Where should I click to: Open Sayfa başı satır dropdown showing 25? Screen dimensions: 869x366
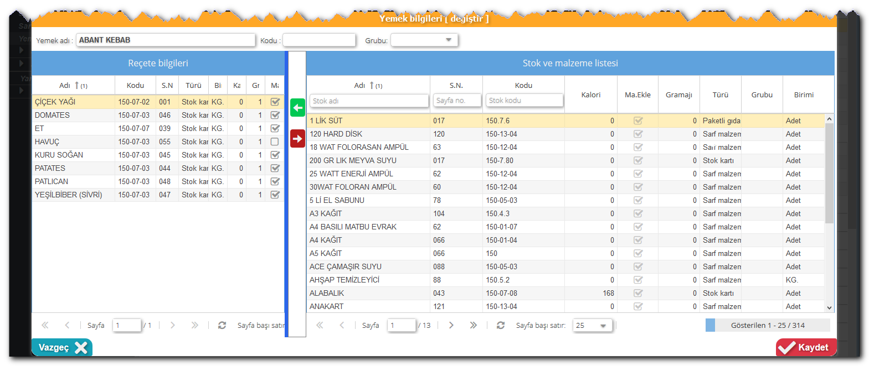(x=593, y=325)
